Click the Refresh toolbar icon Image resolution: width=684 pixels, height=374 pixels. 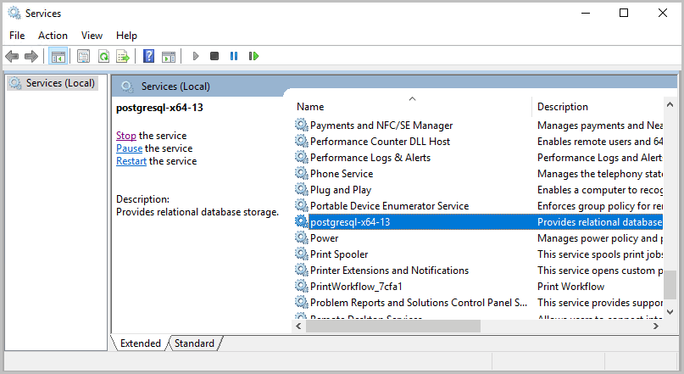click(x=103, y=56)
